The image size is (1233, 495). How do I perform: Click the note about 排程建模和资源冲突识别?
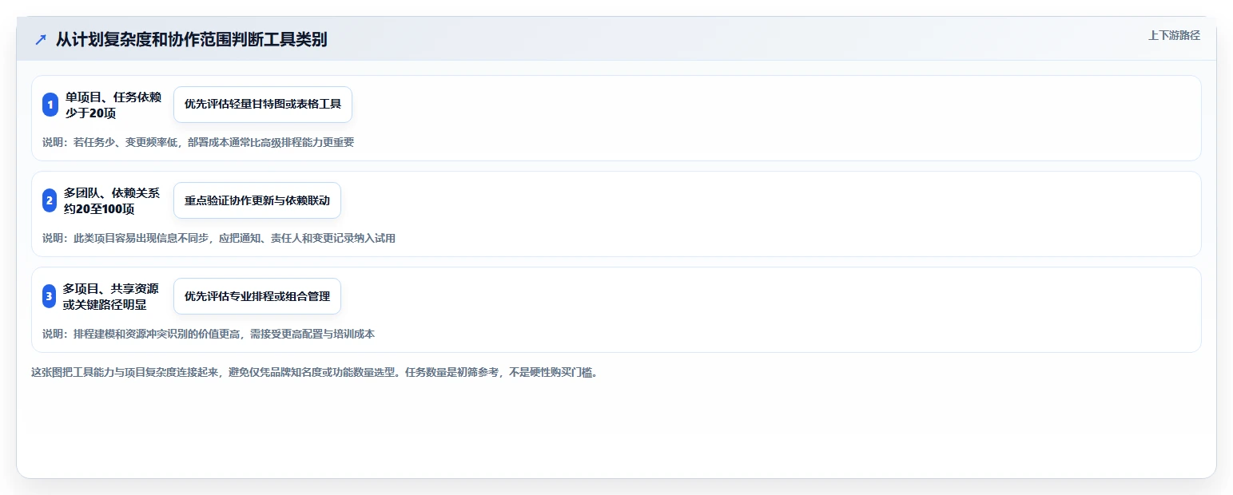(209, 334)
